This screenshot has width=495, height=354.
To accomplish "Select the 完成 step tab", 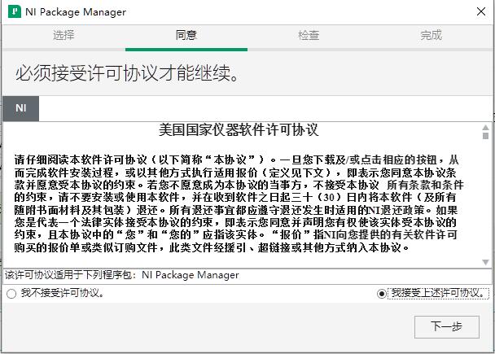I will pos(431,35).
